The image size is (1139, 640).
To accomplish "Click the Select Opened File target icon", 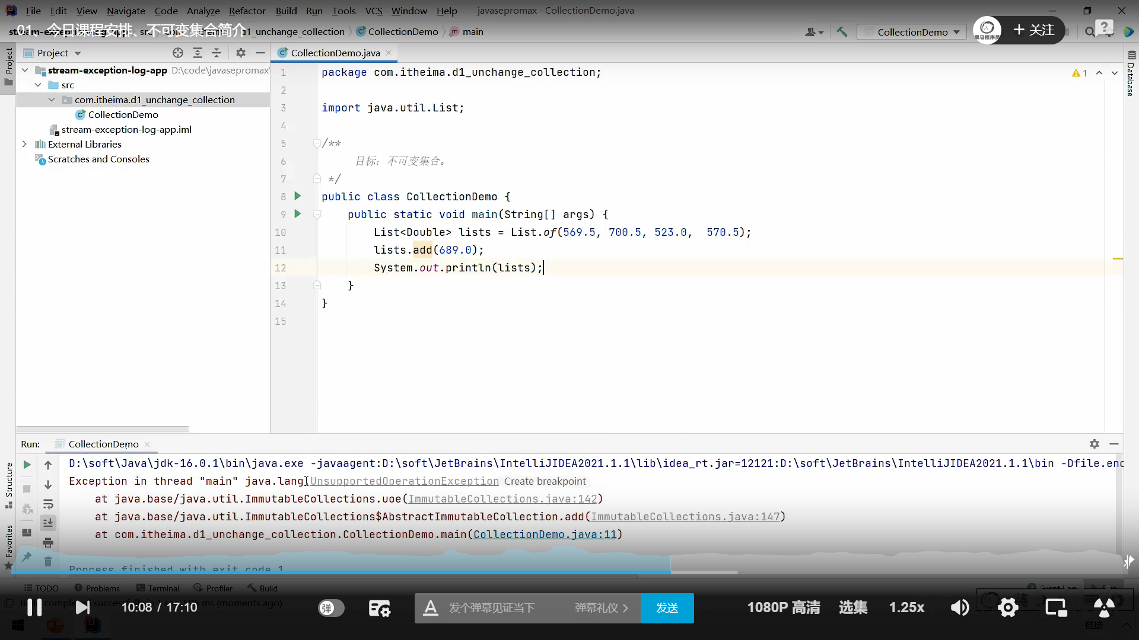I will pyautogui.click(x=178, y=53).
